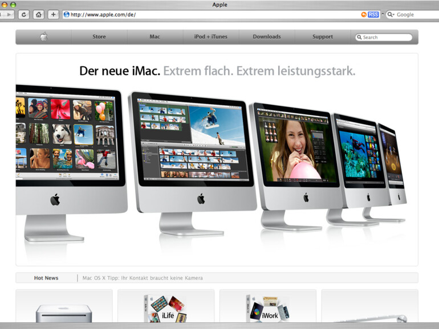The image size is (439, 329).
Task: Open the iWork software box tile
Action: pyautogui.click(x=268, y=306)
